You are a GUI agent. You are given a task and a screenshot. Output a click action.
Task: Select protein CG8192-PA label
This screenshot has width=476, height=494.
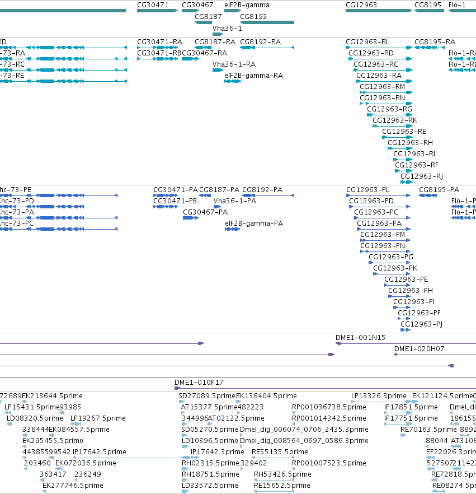coord(262,190)
